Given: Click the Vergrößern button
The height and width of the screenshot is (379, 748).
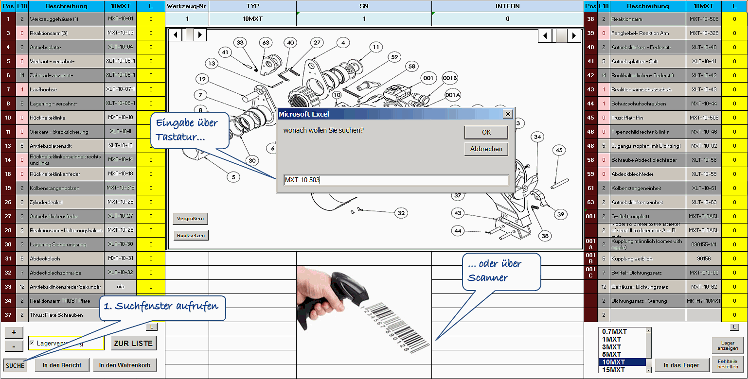Looking at the screenshot, I should click(190, 218).
